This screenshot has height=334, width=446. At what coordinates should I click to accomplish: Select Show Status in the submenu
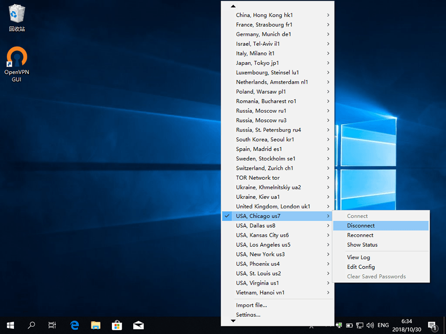380,245
